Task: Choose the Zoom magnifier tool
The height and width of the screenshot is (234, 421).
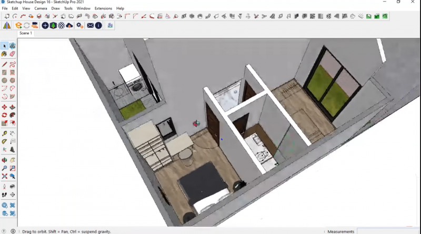Action: point(4,168)
